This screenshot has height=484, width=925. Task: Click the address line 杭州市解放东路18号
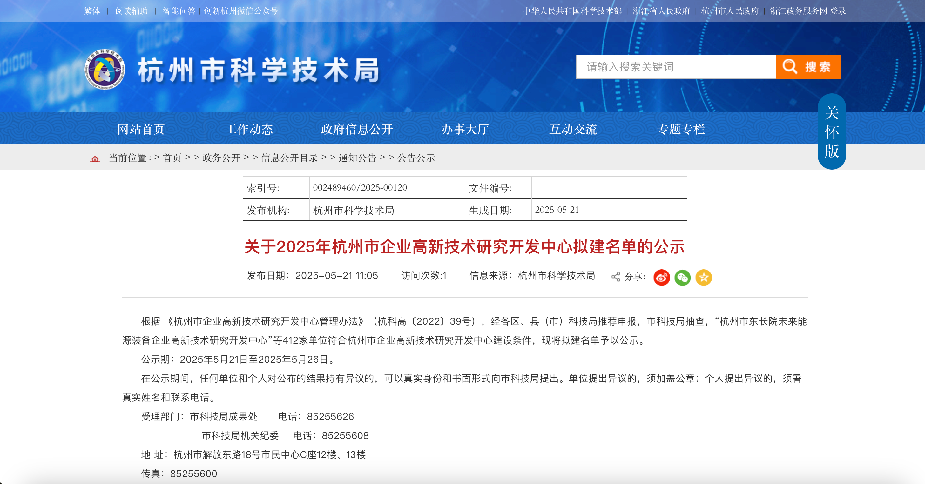tap(253, 454)
